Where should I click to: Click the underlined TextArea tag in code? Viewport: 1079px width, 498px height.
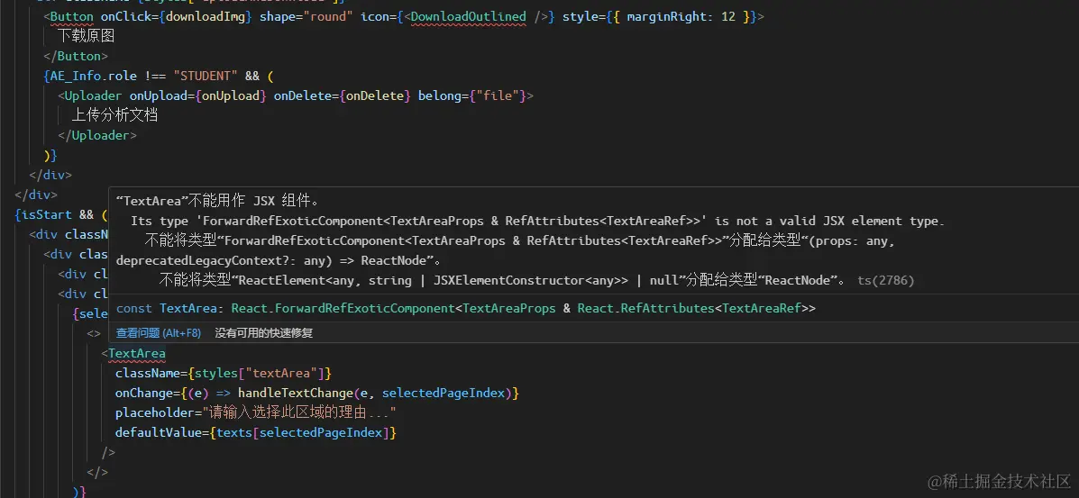[137, 354]
